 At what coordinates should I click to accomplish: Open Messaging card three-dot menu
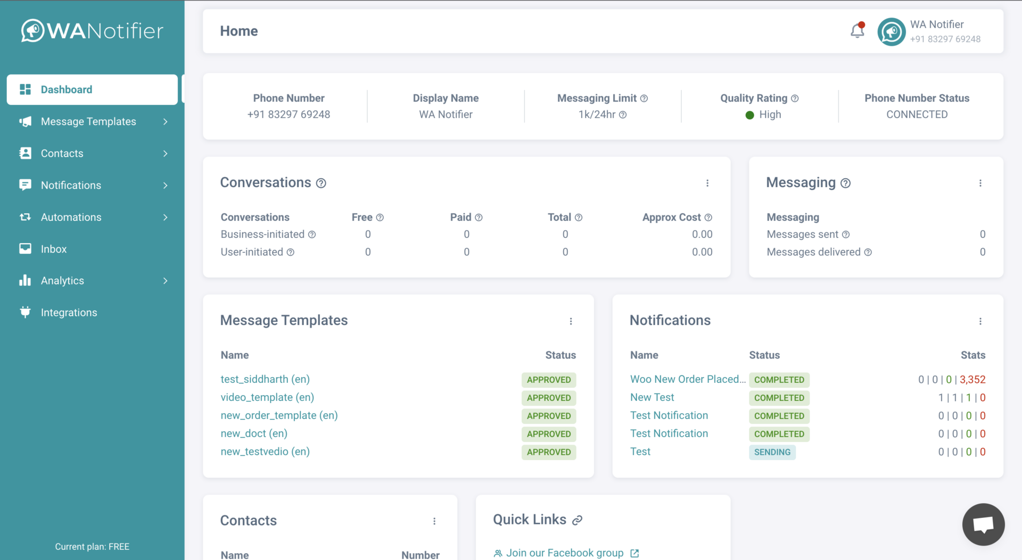[x=980, y=183]
